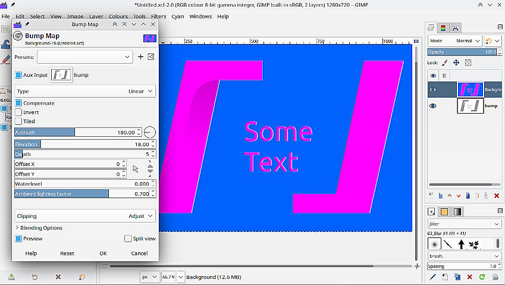The height and width of the screenshot is (285, 505).
Task: Lower the layer one step
Action: (x=459, y=196)
